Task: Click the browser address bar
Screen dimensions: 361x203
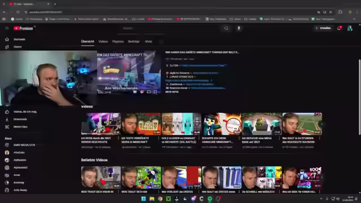Action: pos(170,12)
